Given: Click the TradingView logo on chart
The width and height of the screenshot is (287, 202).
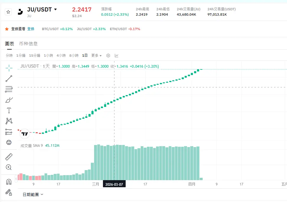Looking at the screenshot, I should pos(24,134).
